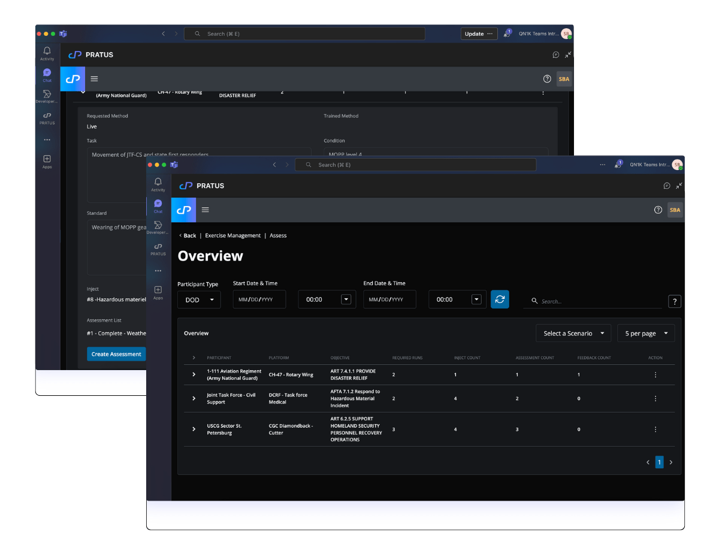The height and width of the screenshot is (539, 719).
Task: Click the blue refresh button
Action: 500,299
